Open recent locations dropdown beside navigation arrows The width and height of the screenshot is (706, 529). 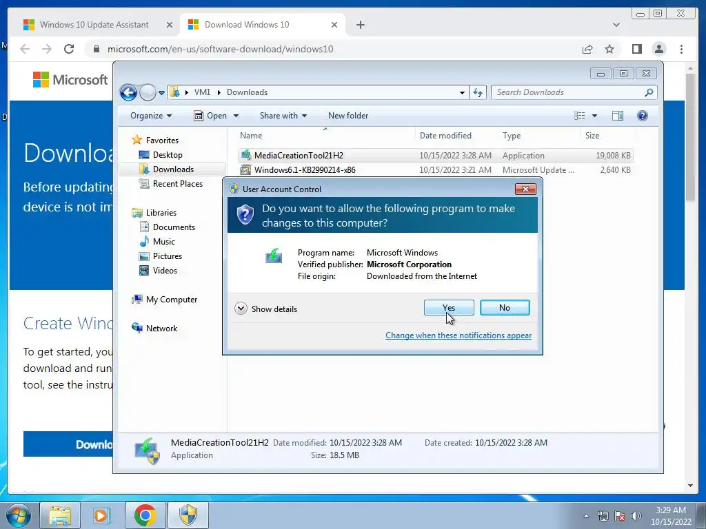click(x=161, y=93)
